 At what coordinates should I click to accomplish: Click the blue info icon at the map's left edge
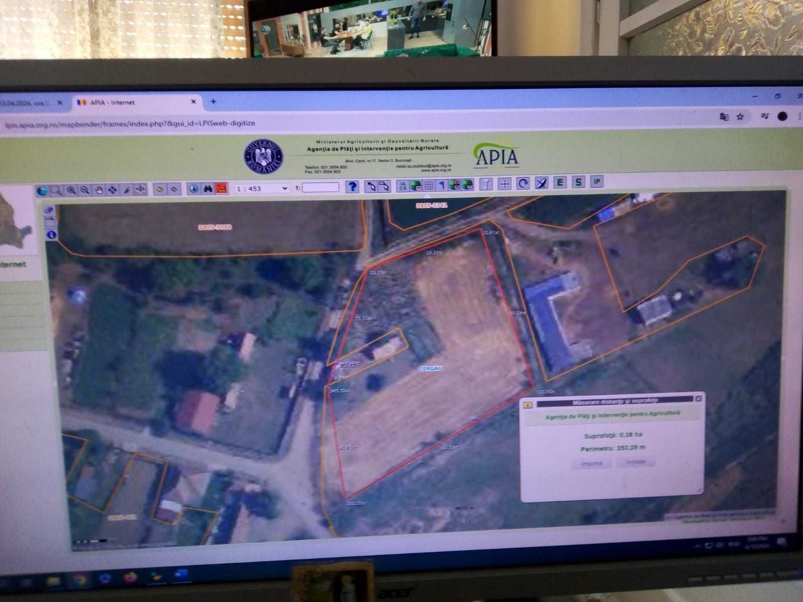click(51, 234)
